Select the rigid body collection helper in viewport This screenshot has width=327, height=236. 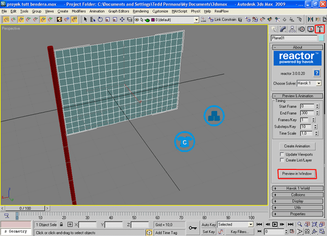click(214, 116)
